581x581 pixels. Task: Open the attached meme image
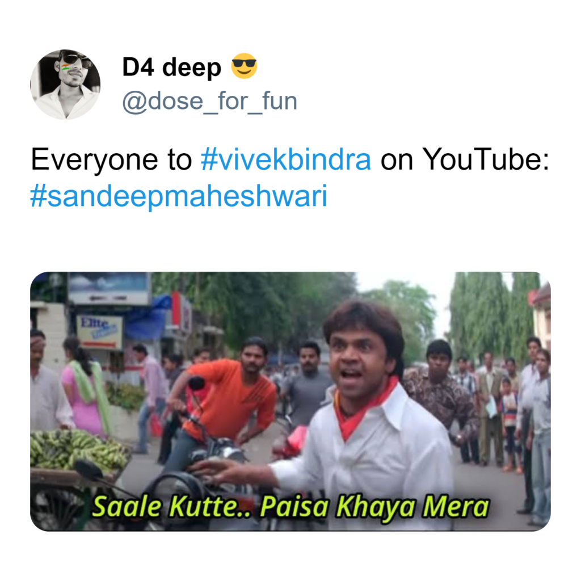coord(290,401)
